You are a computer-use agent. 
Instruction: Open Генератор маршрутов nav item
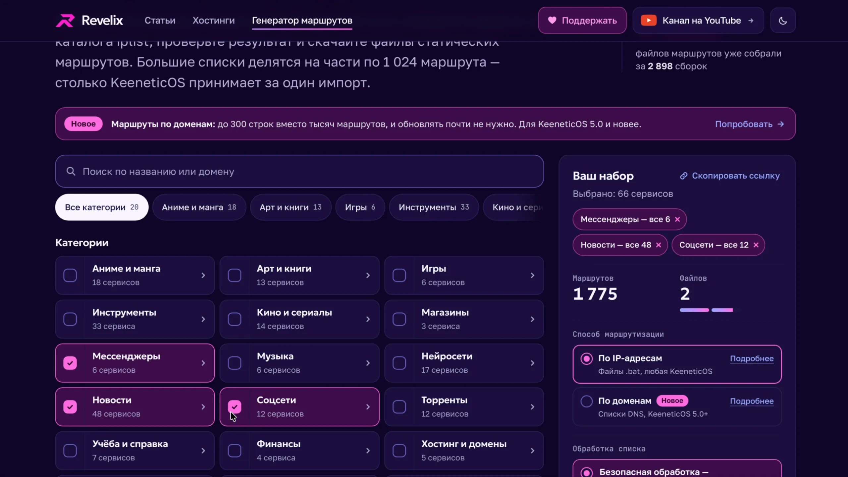pos(302,21)
